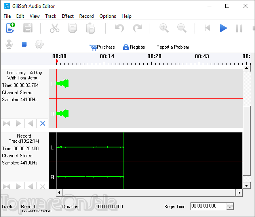Image resolution: width=255 pixels, height=217 pixels.
Task: Click 'Time: 00:00:03.784' text
Action: pyautogui.click(x=20, y=85)
